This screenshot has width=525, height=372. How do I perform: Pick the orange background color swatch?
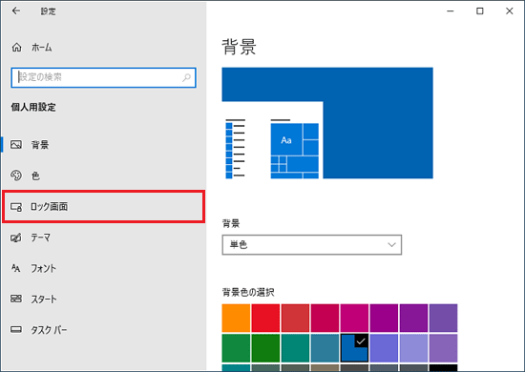point(236,318)
